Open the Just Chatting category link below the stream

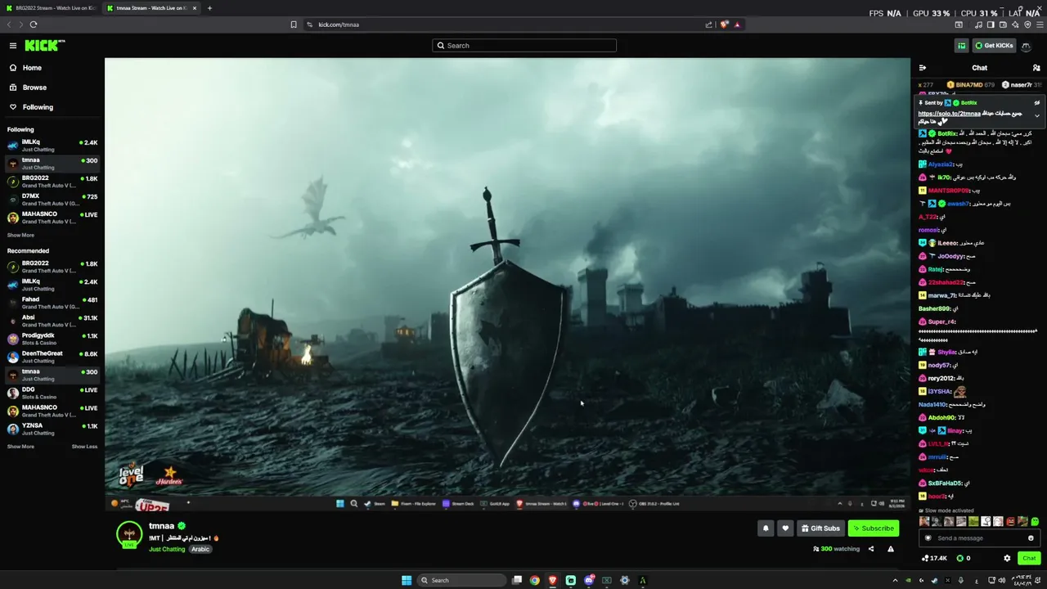click(167, 549)
